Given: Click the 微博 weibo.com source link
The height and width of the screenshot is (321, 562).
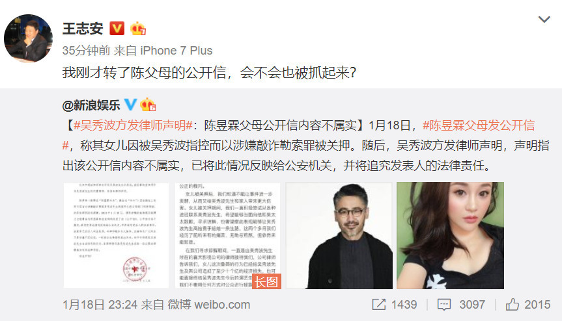Looking at the screenshot, I should tap(209, 305).
